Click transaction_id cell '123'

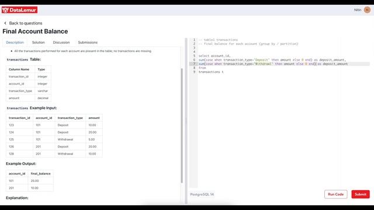(11, 125)
